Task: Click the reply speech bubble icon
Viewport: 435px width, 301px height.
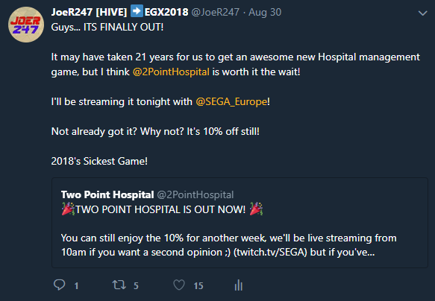Action: [59, 285]
